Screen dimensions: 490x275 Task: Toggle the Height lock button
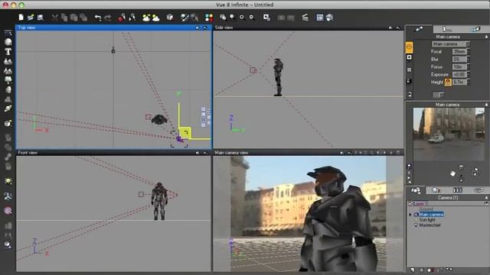click(447, 82)
